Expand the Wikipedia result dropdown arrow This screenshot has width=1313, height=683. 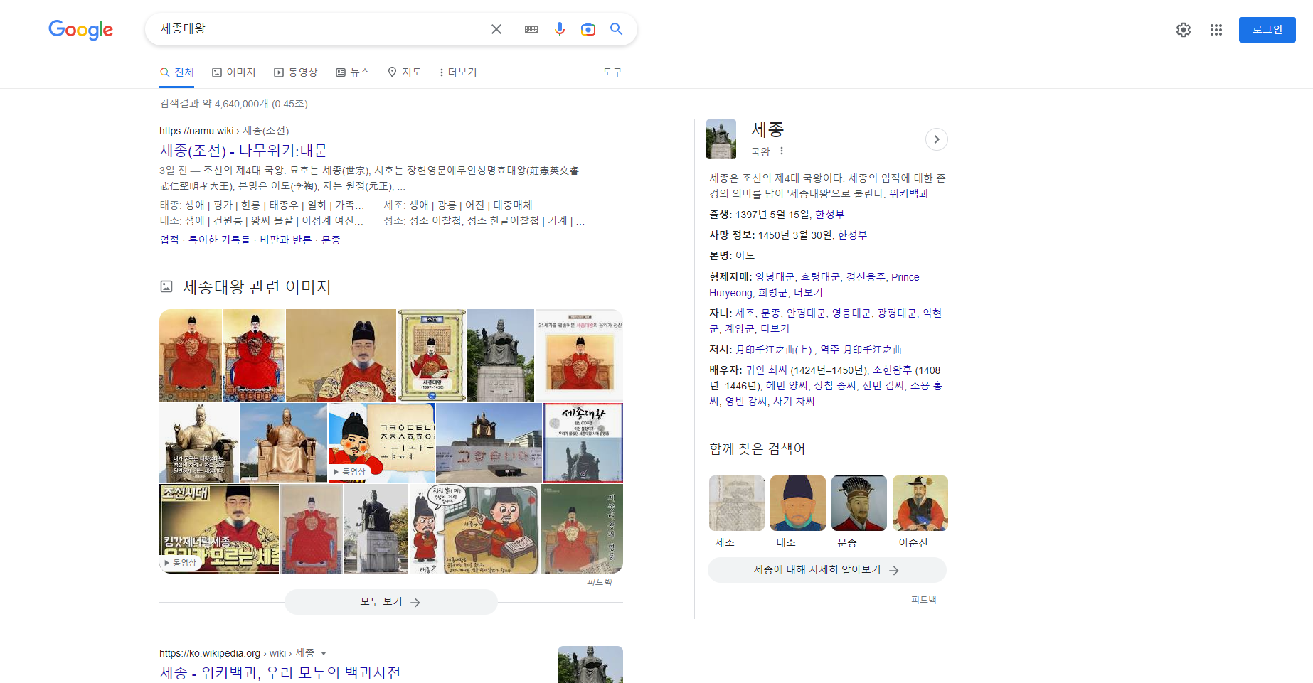324,653
